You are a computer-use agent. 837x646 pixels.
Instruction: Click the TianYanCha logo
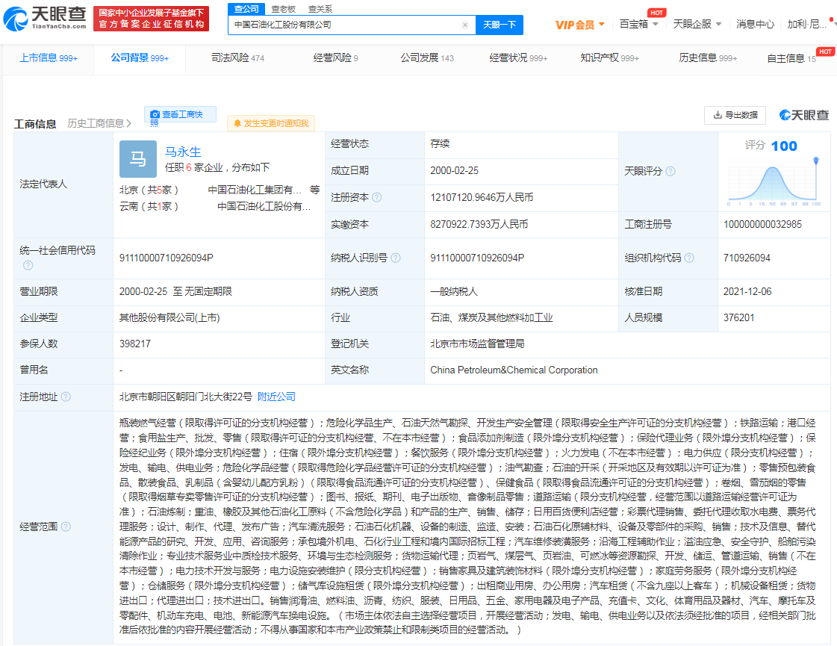point(45,19)
